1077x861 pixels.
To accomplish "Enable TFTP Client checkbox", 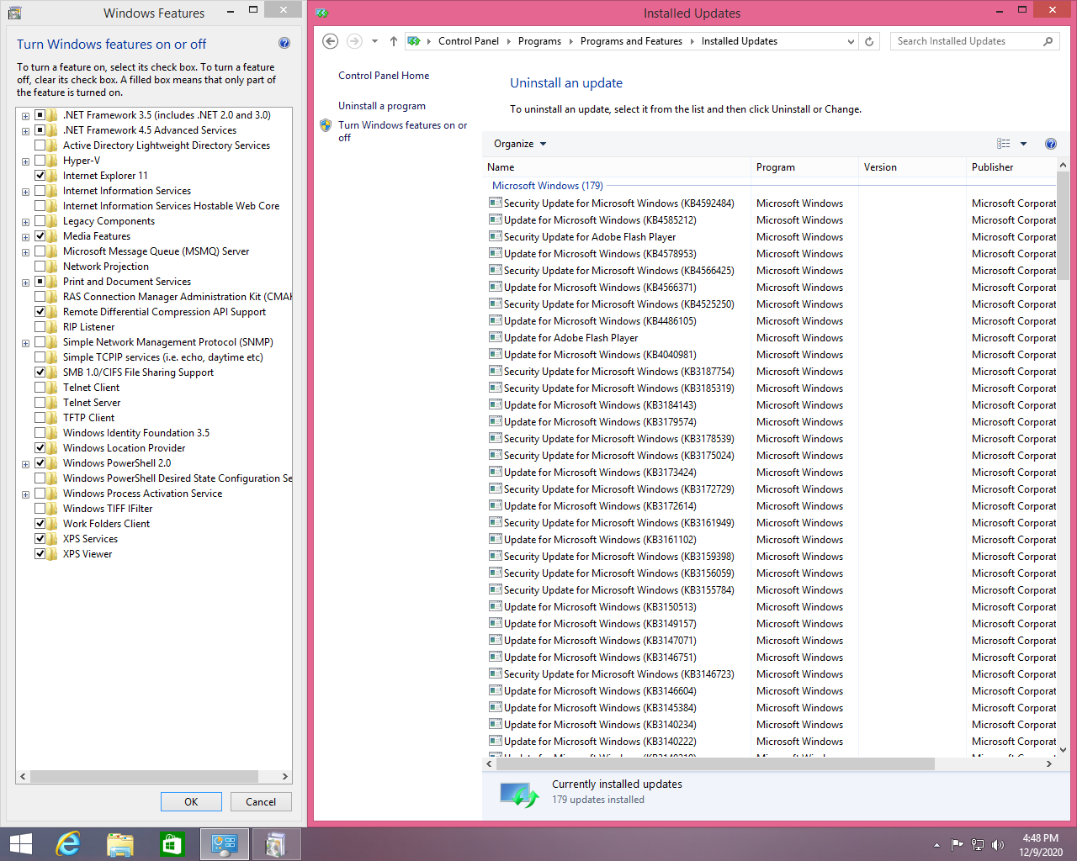I will tap(40, 418).
